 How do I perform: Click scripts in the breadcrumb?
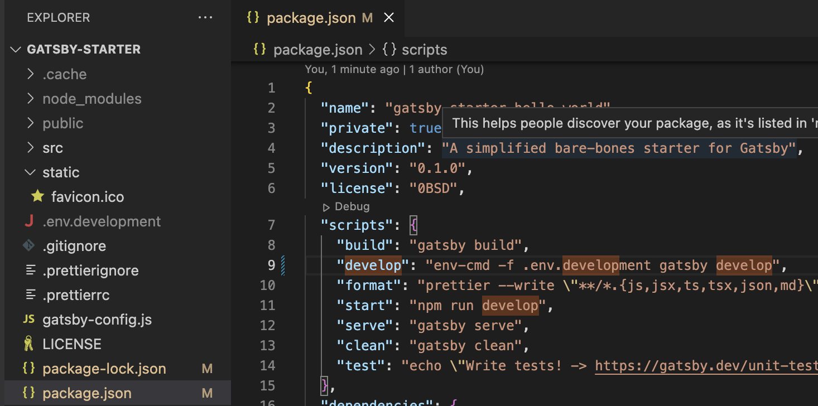pos(425,50)
